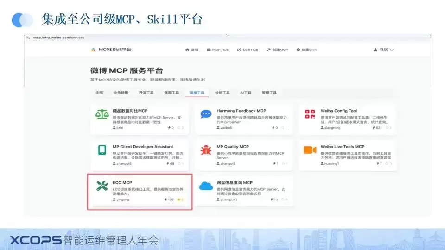Click the browser address bar showing mcp.intra.weibo.com
Screen dimensions: 445x250
[58, 37]
